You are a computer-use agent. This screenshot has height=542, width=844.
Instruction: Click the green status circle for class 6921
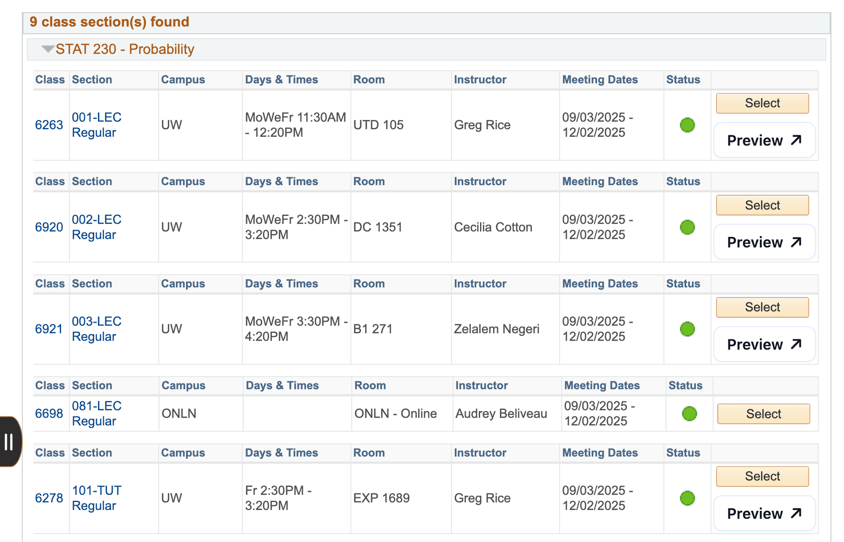(687, 329)
